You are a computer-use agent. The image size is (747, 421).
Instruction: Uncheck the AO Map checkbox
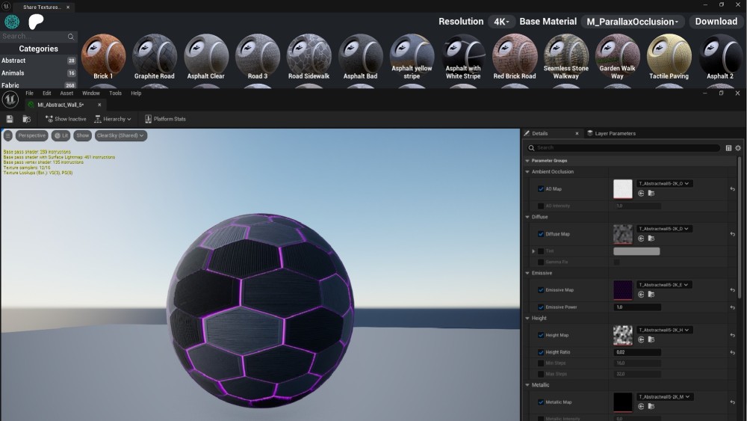click(541, 189)
